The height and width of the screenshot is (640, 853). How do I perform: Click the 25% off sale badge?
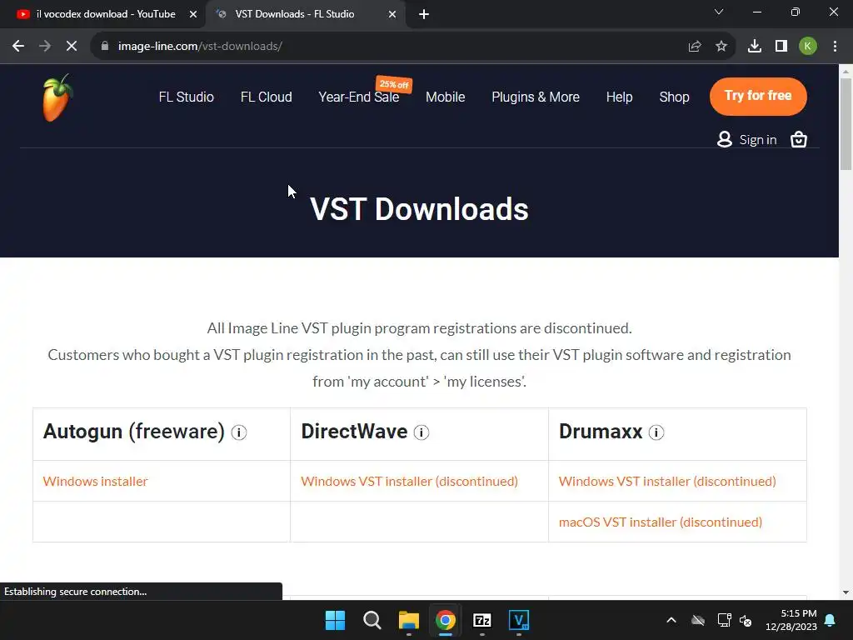(394, 84)
